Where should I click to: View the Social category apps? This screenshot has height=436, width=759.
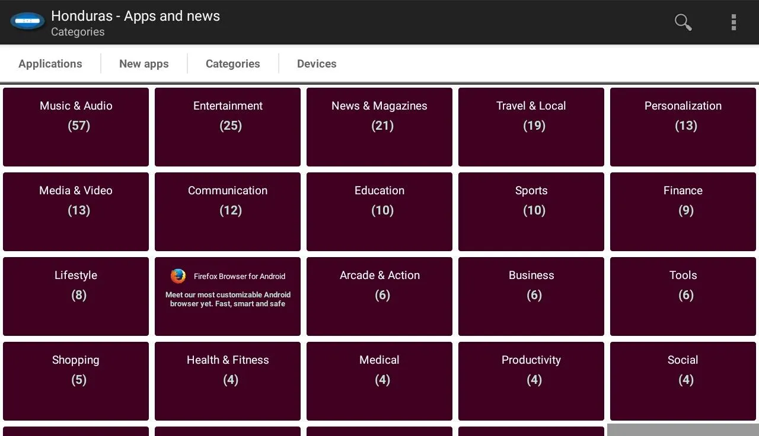tap(683, 381)
